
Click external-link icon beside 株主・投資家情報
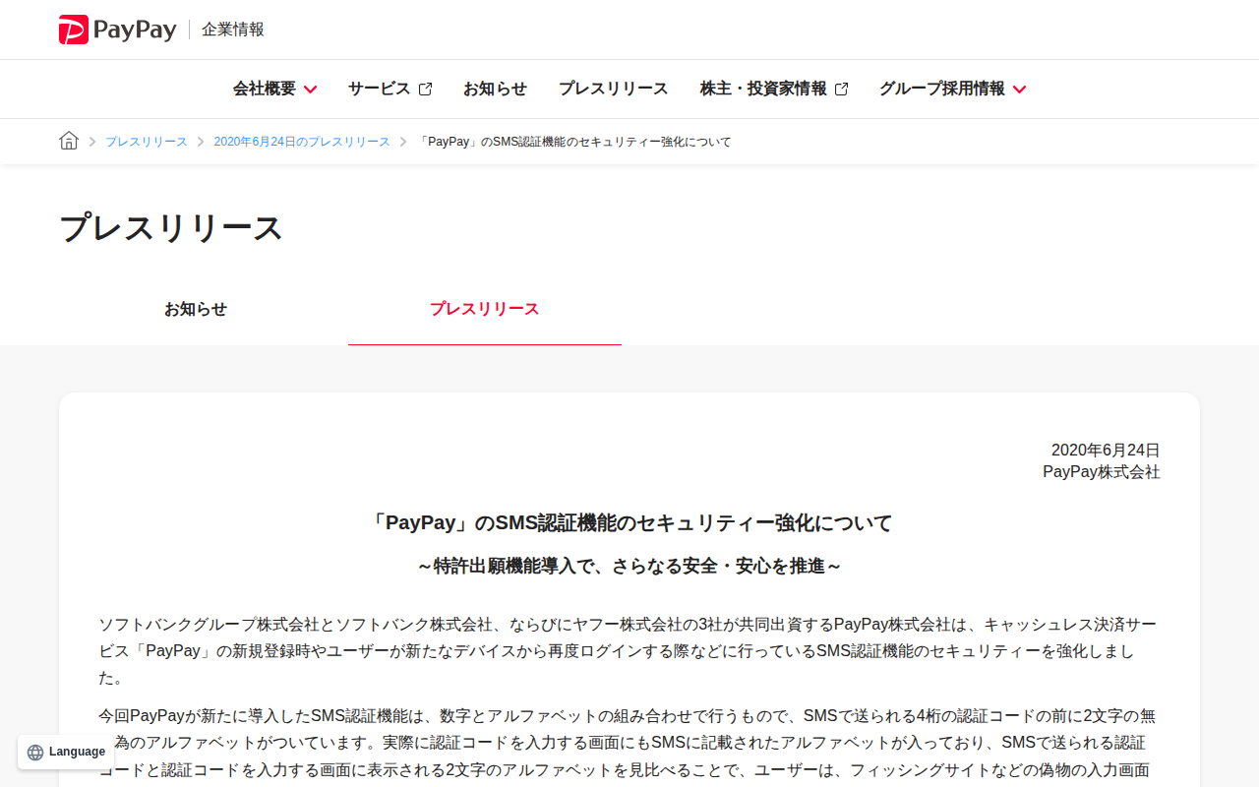tap(841, 90)
